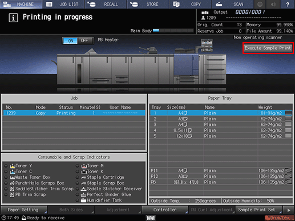Click the keyboard icon in status bar
This screenshot has height=221, width=295.
[x=151, y=218]
